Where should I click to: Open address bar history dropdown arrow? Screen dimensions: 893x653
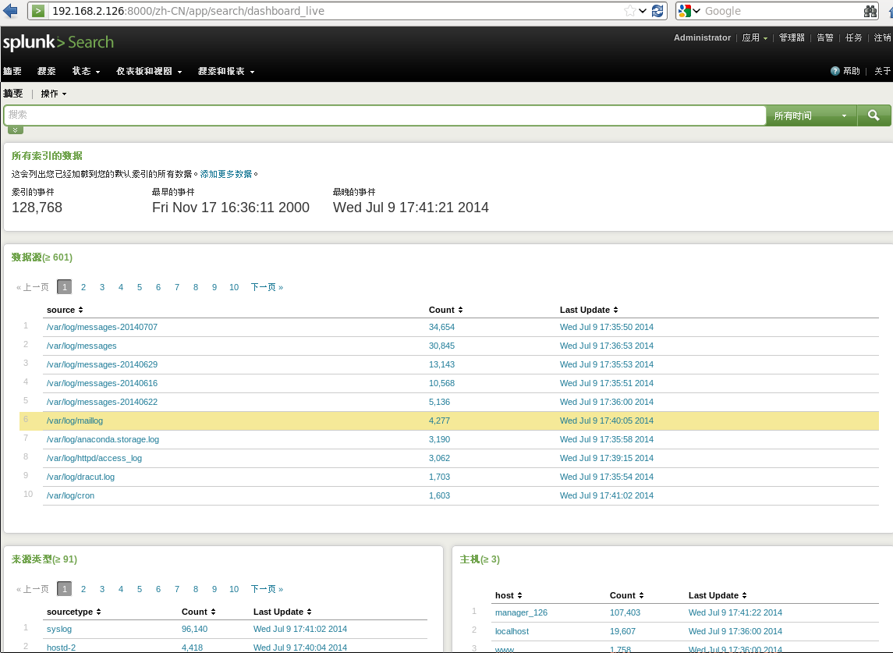643,11
